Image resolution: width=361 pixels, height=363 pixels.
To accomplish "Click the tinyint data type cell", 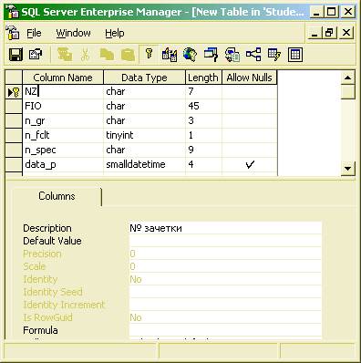I will [144, 135].
